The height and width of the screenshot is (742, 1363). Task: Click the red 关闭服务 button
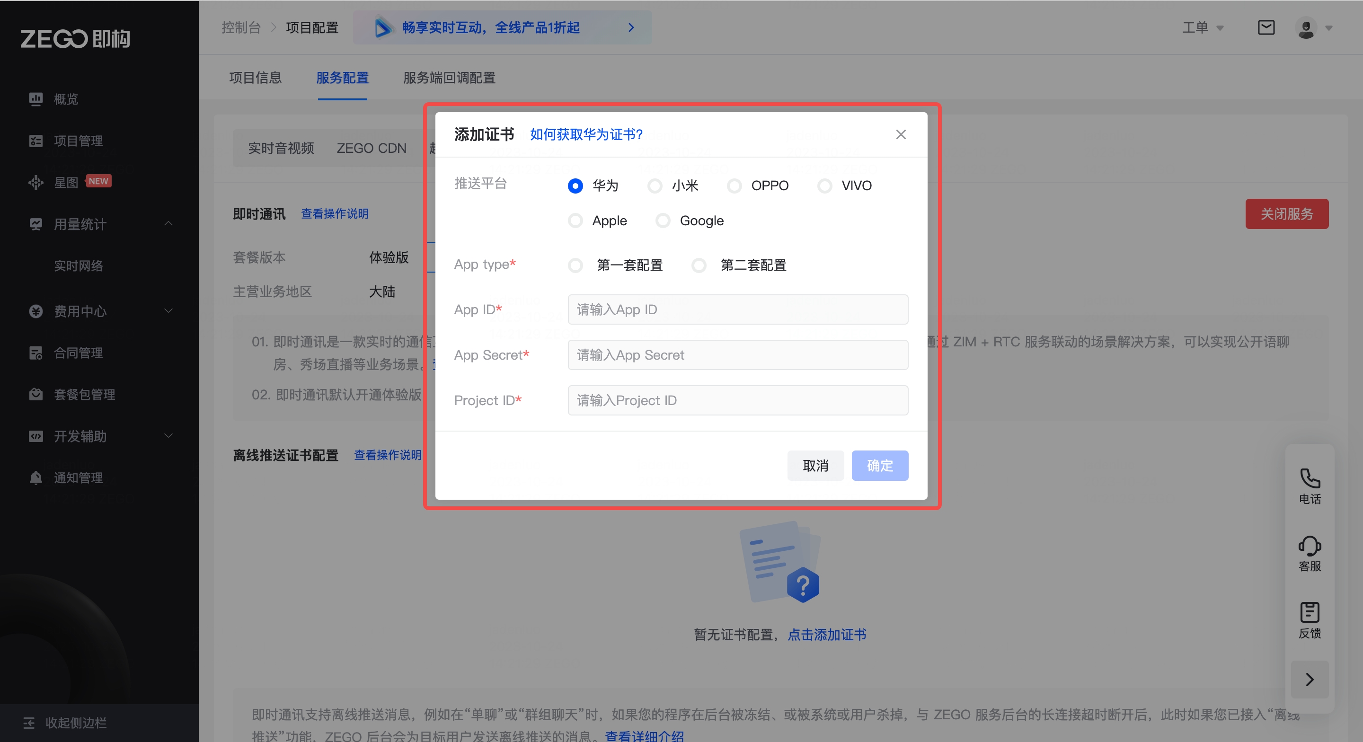pos(1287,214)
